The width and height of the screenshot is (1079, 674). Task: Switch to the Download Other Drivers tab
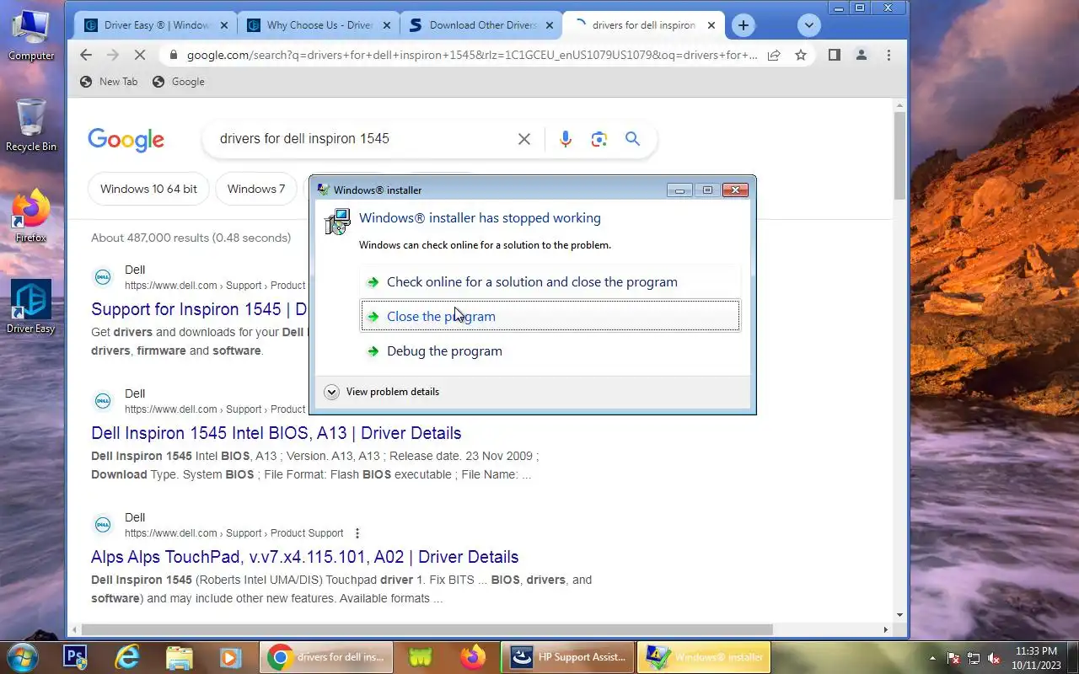point(481,25)
